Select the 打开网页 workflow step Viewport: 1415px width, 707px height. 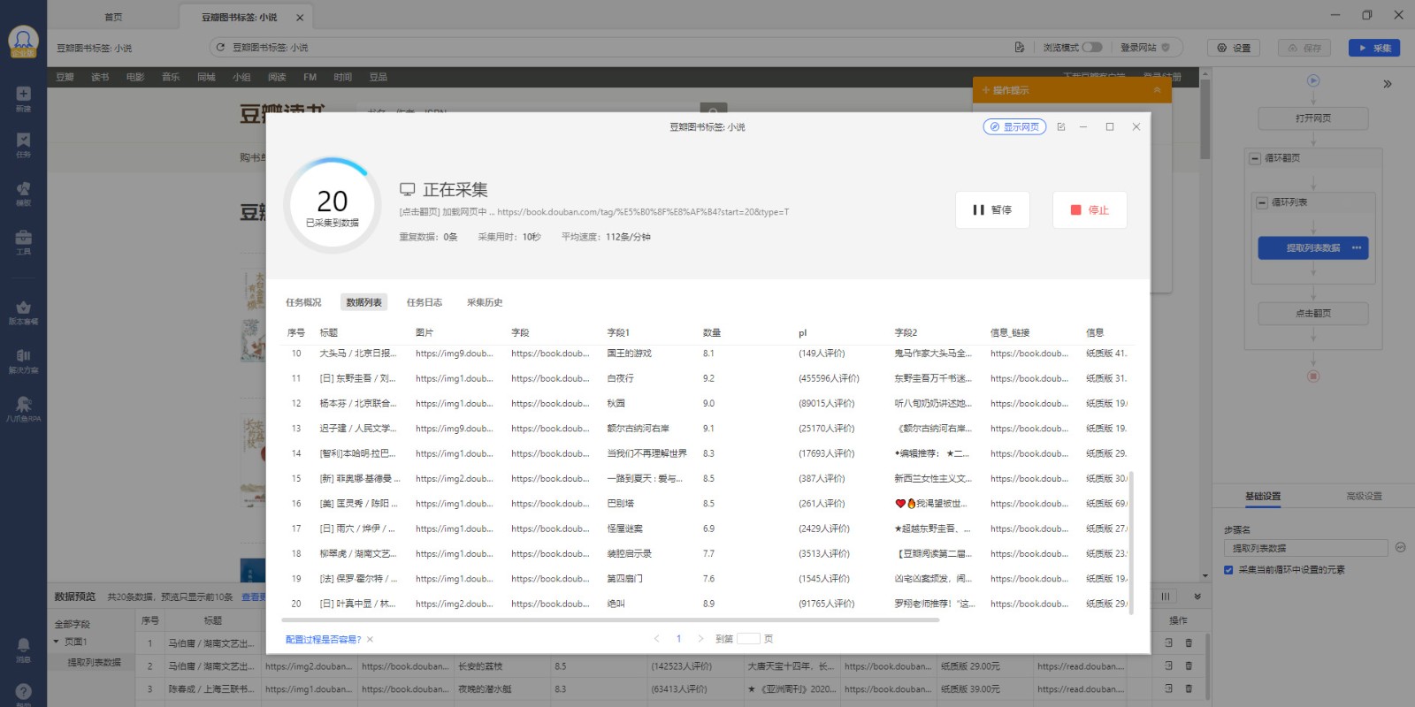[1313, 118]
